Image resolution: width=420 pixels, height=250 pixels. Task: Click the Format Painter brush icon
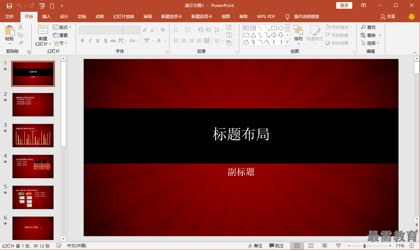20,43
